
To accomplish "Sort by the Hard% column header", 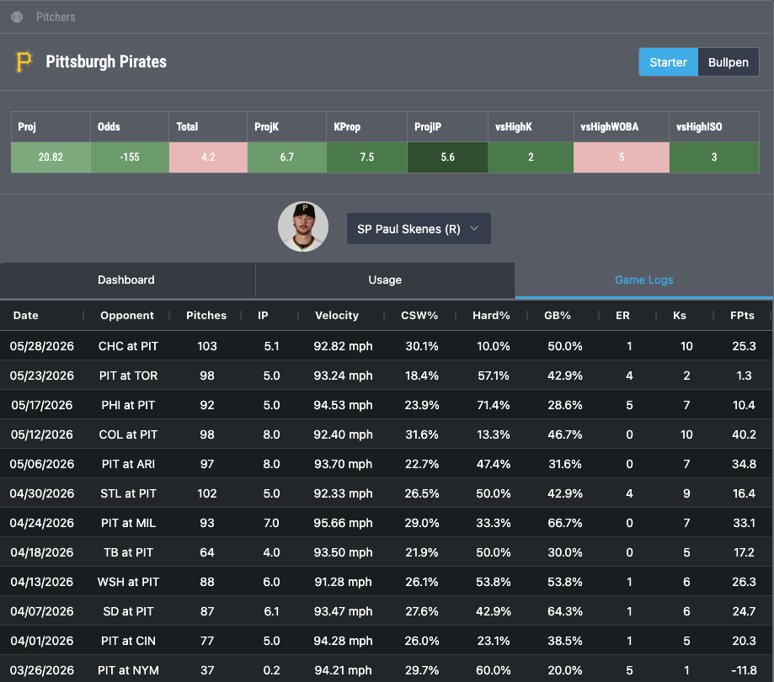I will click(x=491, y=316).
